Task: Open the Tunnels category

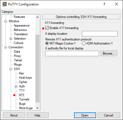Action: point(24,99)
